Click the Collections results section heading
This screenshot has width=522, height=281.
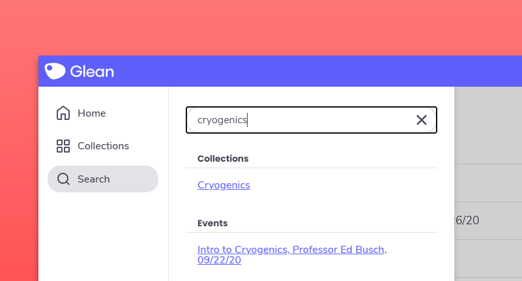223,158
